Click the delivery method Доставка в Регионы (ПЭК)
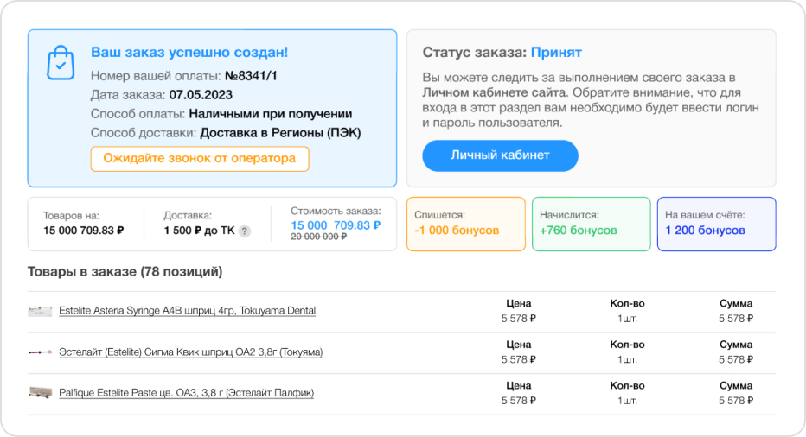Viewport: 806px width, 437px height. [x=280, y=133]
